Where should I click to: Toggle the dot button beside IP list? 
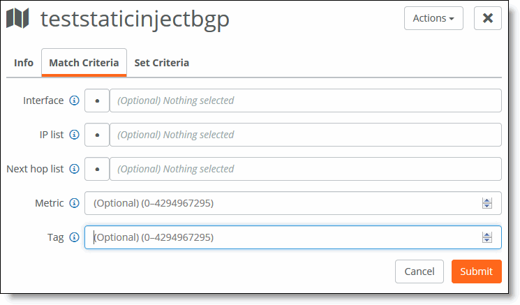coord(97,135)
